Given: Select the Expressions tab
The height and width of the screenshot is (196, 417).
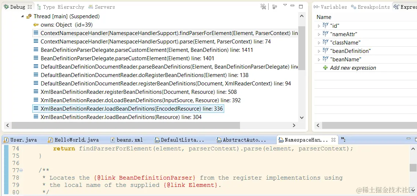Looking at the screenshot, I should 405,7.
